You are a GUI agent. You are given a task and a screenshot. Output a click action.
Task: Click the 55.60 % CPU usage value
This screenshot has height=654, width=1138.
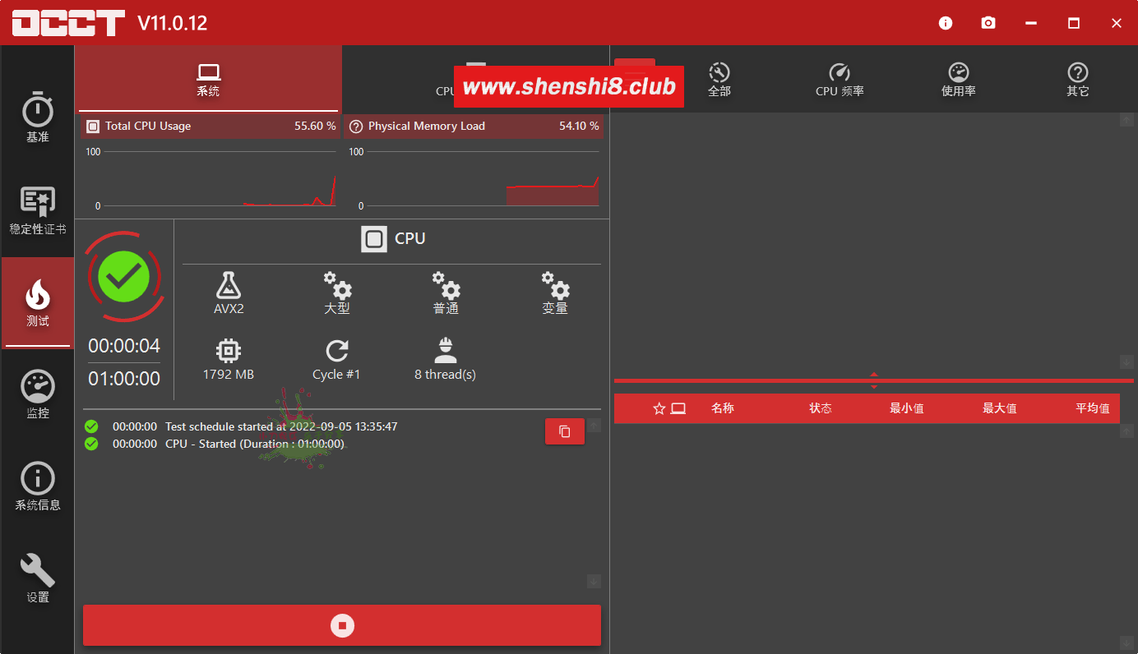(315, 127)
